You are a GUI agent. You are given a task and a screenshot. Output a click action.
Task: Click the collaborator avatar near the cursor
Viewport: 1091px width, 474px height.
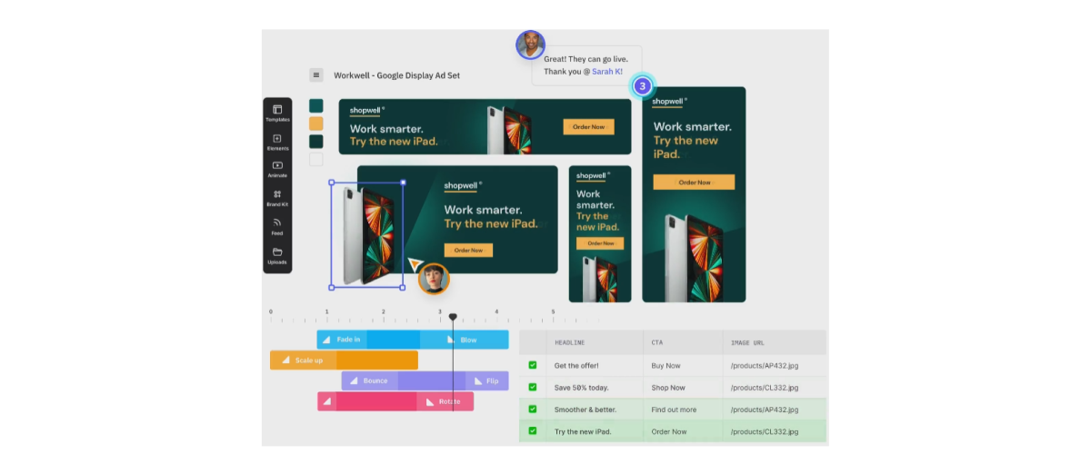434,279
